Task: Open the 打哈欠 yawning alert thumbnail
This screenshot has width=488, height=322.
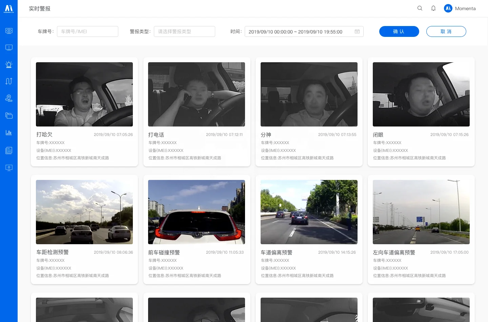Action: [84, 94]
